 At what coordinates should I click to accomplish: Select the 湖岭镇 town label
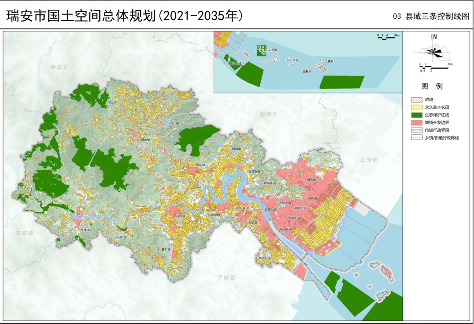[x=146, y=140]
